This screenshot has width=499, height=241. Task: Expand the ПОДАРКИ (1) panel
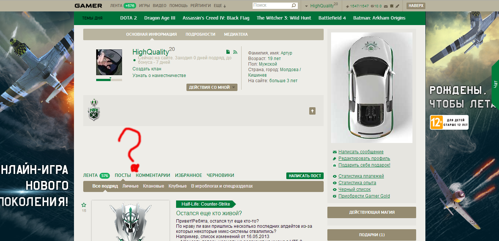[x=372, y=235]
